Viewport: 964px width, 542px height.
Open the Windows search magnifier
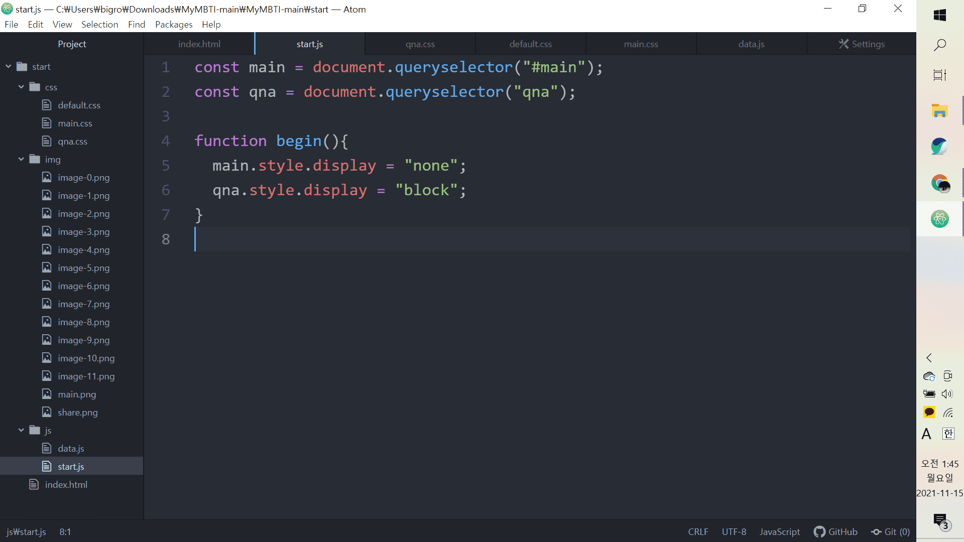coord(939,45)
